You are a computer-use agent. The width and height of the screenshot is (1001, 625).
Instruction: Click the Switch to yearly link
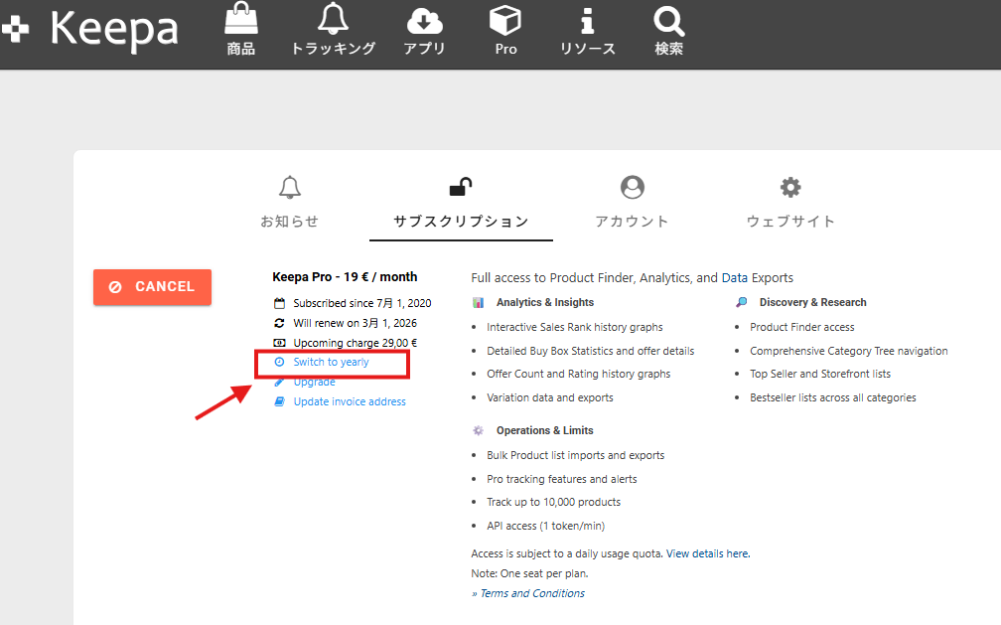tap(331, 363)
